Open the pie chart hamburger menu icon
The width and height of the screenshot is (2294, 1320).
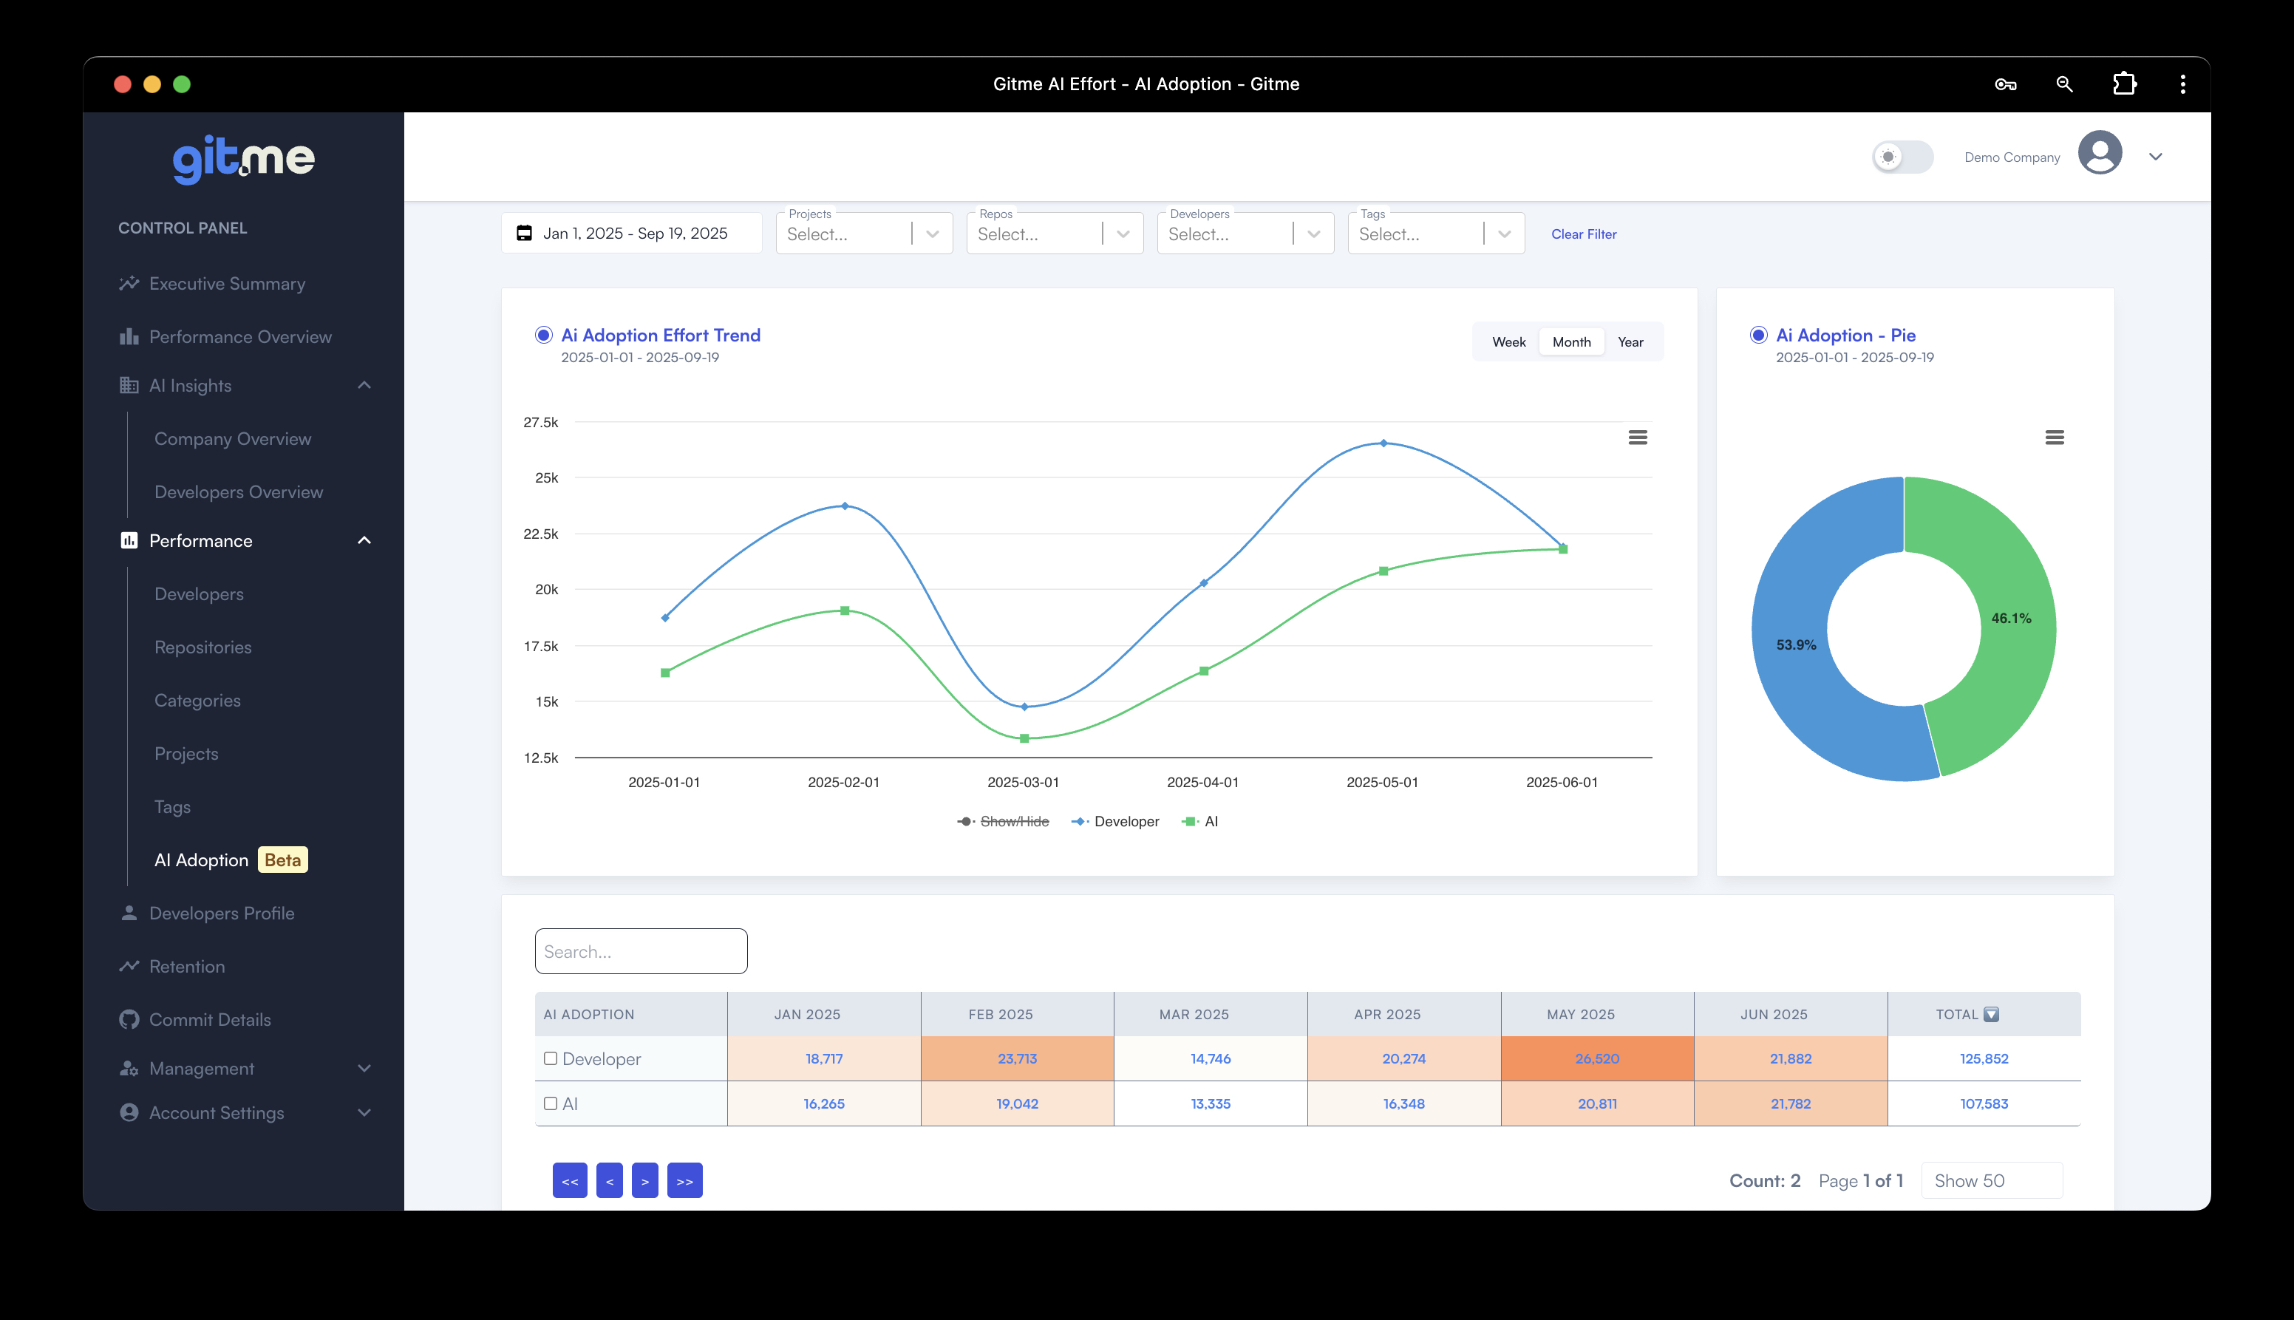pos(2054,437)
